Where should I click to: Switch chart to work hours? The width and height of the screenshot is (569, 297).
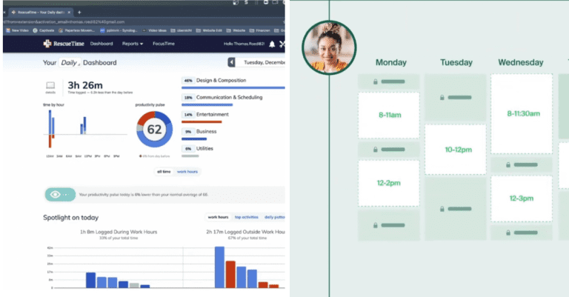click(187, 172)
